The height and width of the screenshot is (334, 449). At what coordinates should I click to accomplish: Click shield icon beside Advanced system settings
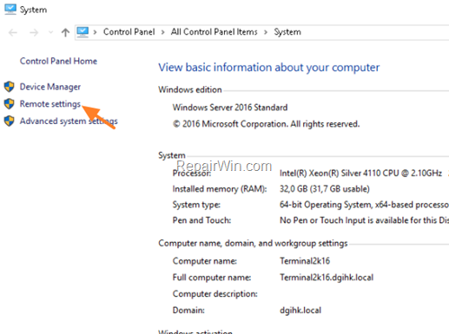(x=10, y=121)
